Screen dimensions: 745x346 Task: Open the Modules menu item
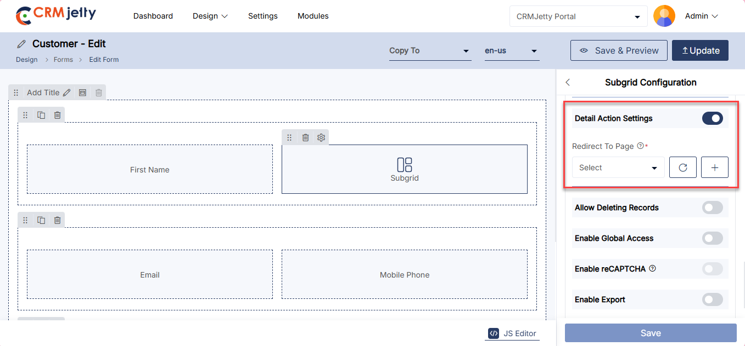313,16
